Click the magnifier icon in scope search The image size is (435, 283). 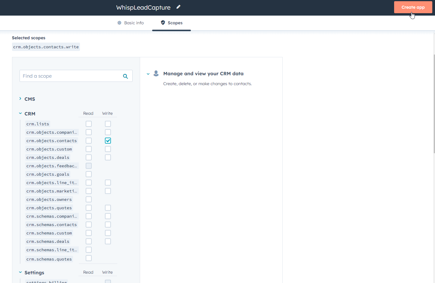coord(125,76)
